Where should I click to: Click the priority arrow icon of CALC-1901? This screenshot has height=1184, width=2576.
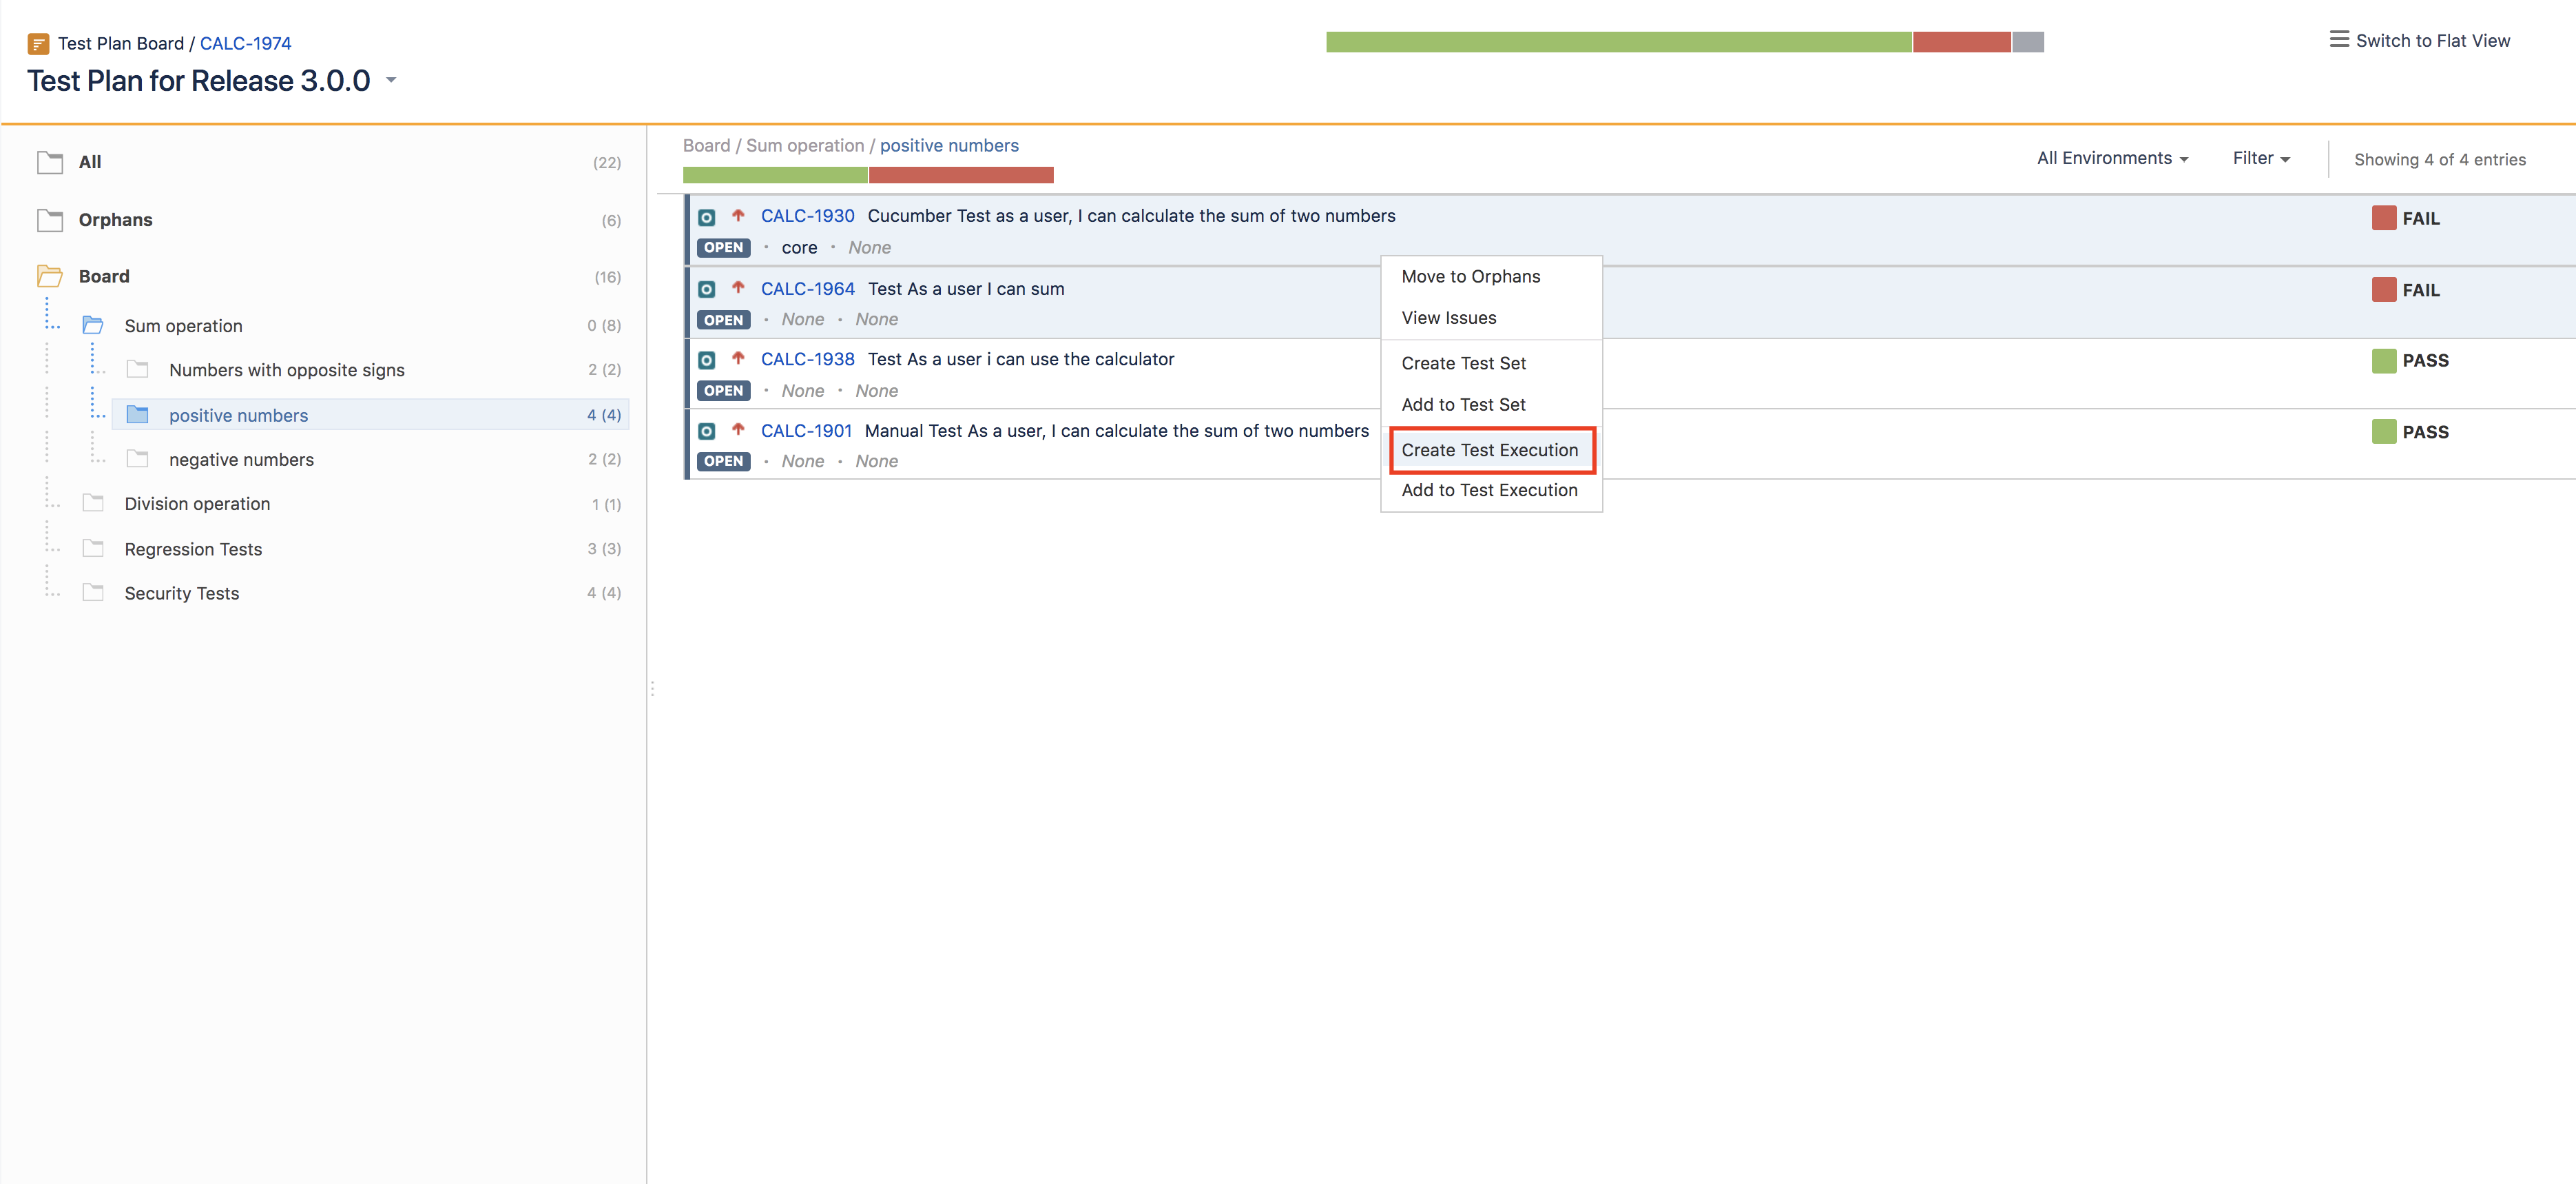pos(738,429)
